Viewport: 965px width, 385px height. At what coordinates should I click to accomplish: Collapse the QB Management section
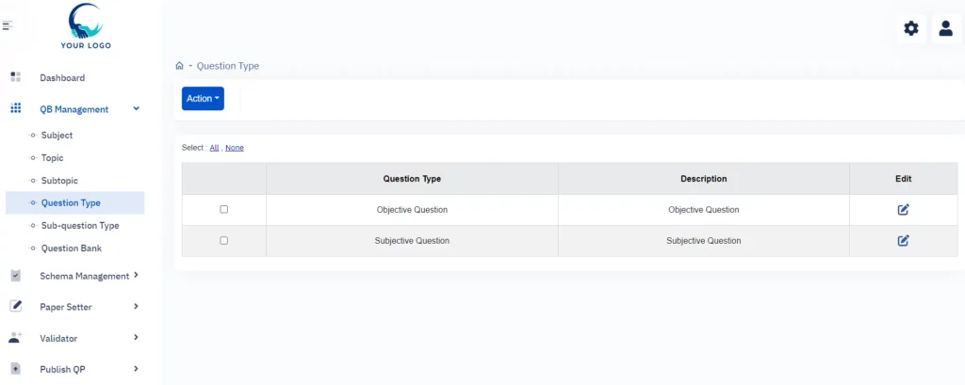136,109
